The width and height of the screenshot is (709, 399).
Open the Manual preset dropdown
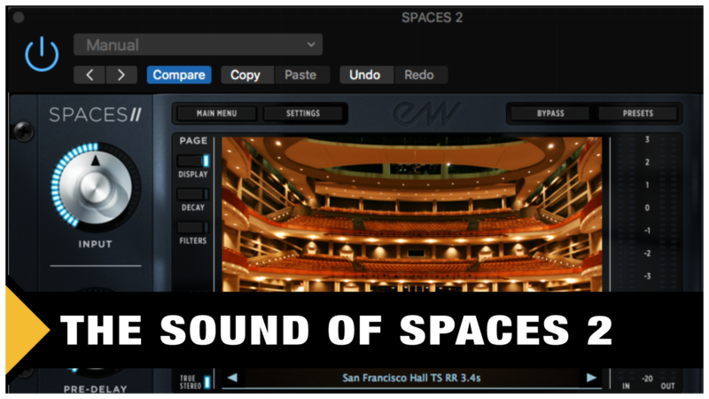coord(198,45)
